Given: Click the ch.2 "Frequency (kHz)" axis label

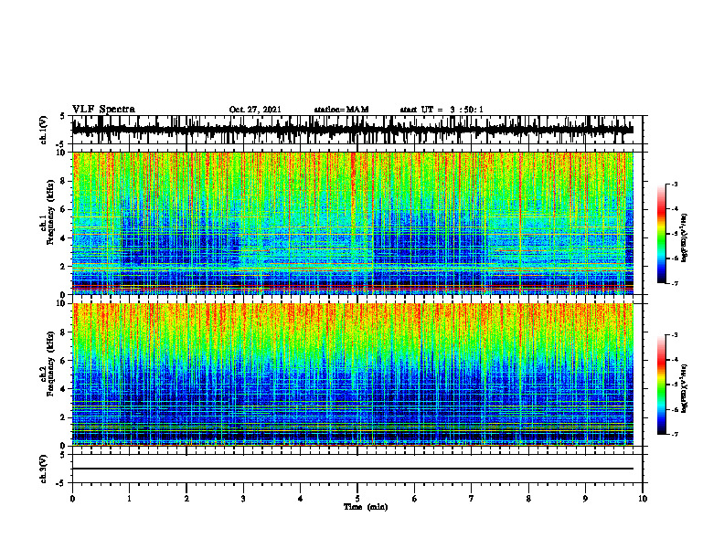Looking at the screenshot, I should (51, 364).
